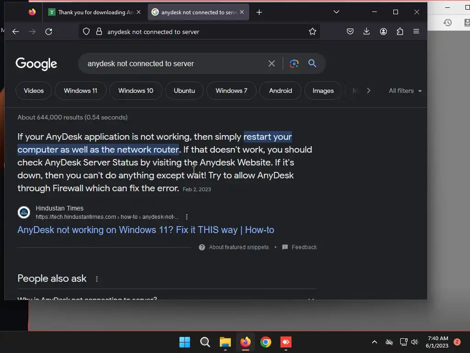Click the People also ask heading
This screenshot has width=470, height=353.
click(x=52, y=279)
